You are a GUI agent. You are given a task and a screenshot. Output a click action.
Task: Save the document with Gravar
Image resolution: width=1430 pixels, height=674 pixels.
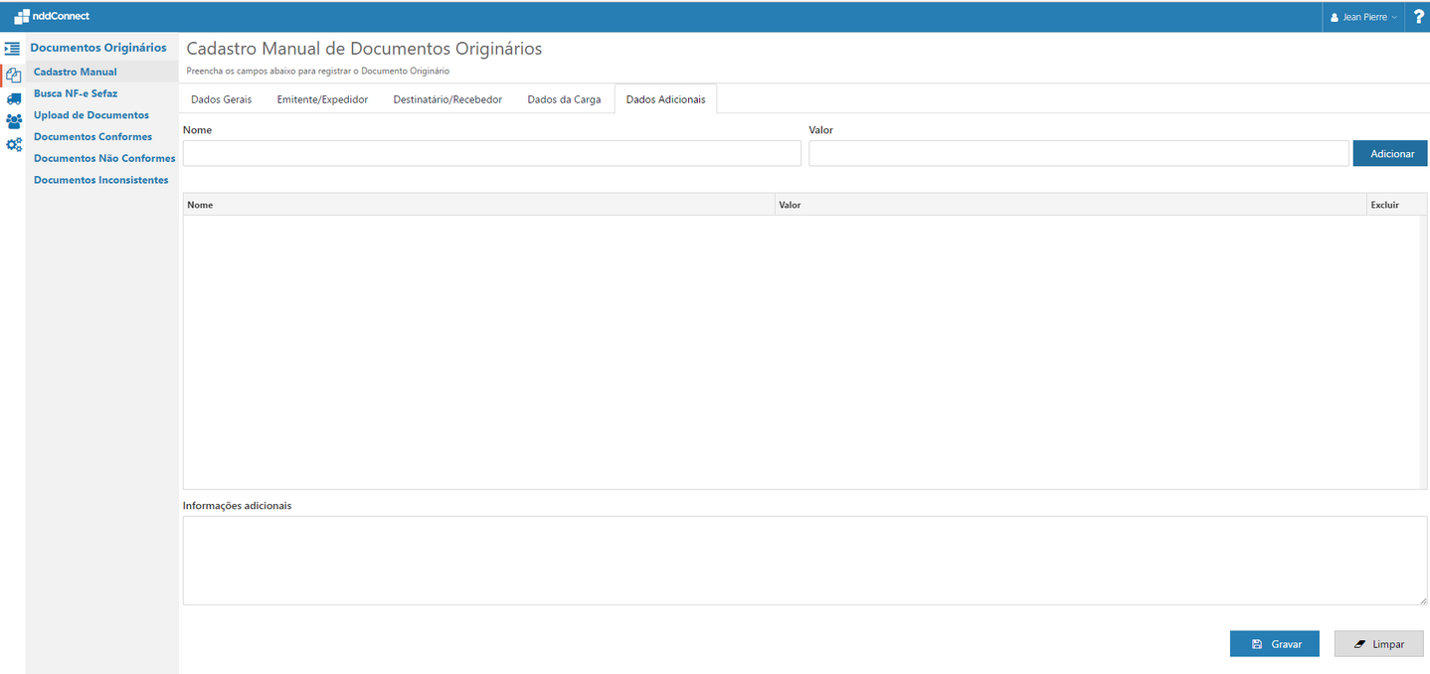click(1274, 643)
